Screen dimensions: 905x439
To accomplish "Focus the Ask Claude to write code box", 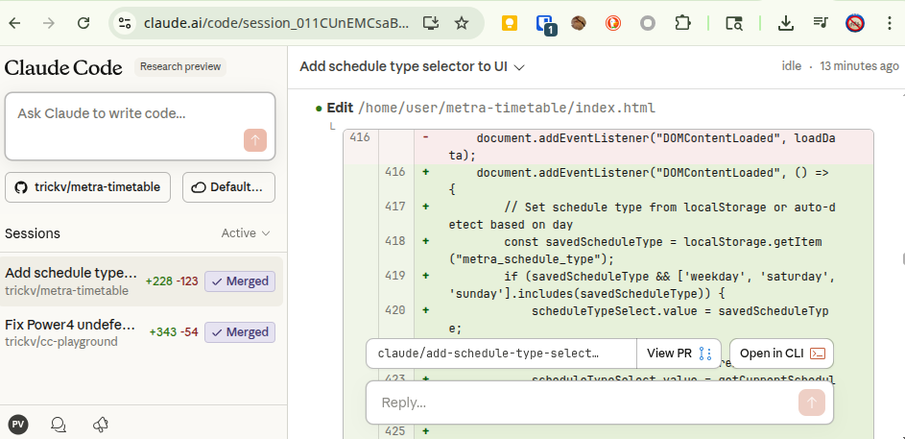I will (125, 113).
